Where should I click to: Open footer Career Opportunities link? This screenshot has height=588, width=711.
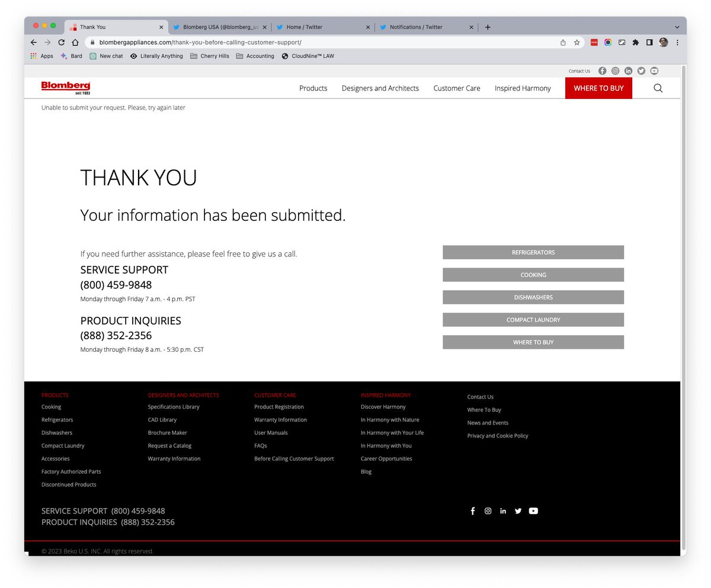(386, 459)
